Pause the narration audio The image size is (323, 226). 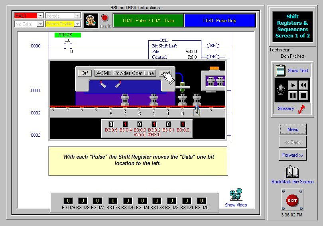coord(293,95)
